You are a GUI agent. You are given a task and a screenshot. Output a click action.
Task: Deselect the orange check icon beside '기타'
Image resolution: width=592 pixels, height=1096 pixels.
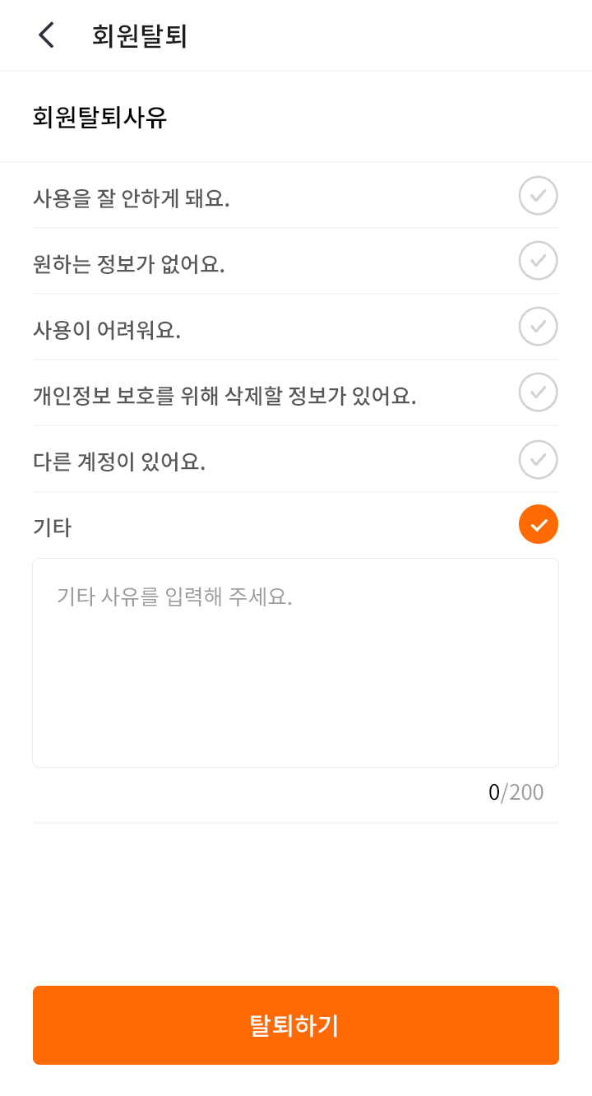pyautogui.click(x=538, y=525)
